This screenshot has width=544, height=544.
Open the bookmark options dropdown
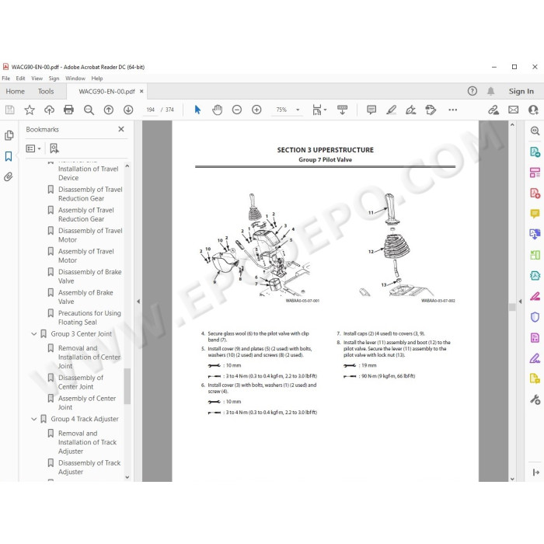click(x=33, y=148)
